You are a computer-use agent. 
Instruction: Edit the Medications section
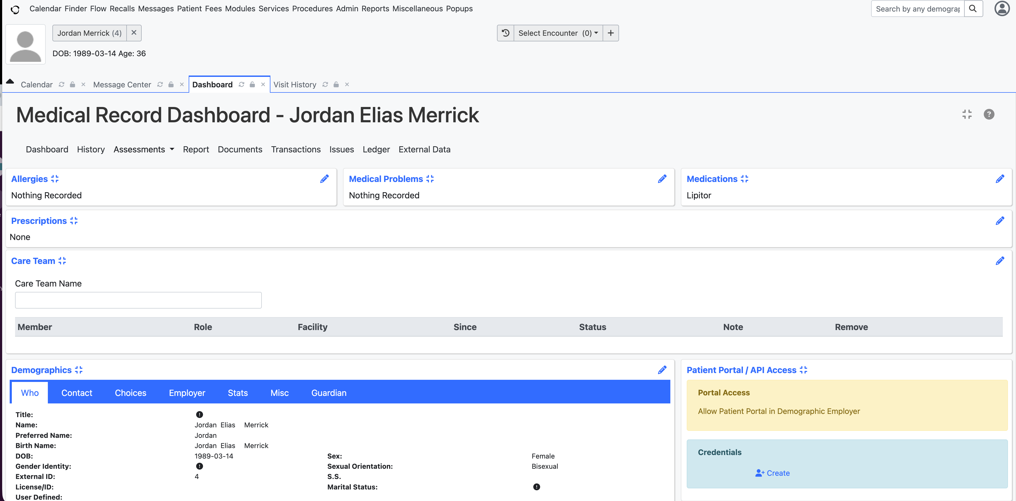tap(1001, 179)
